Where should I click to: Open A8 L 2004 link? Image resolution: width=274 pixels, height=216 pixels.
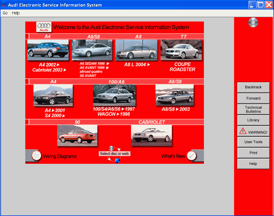(x=137, y=65)
